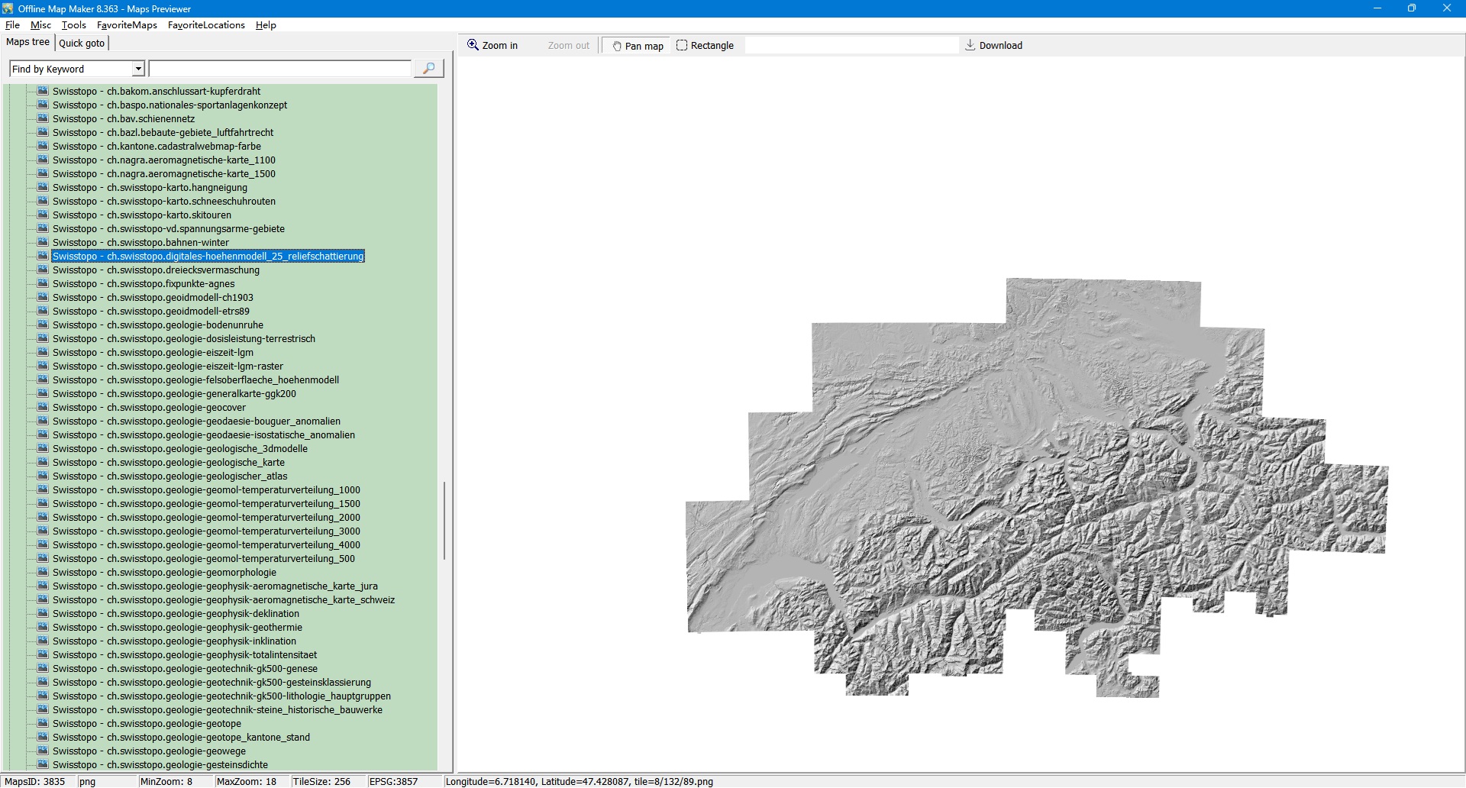Image resolution: width=1466 pixels, height=788 pixels.
Task: Select the Zoom in tool
Action: 492,46
